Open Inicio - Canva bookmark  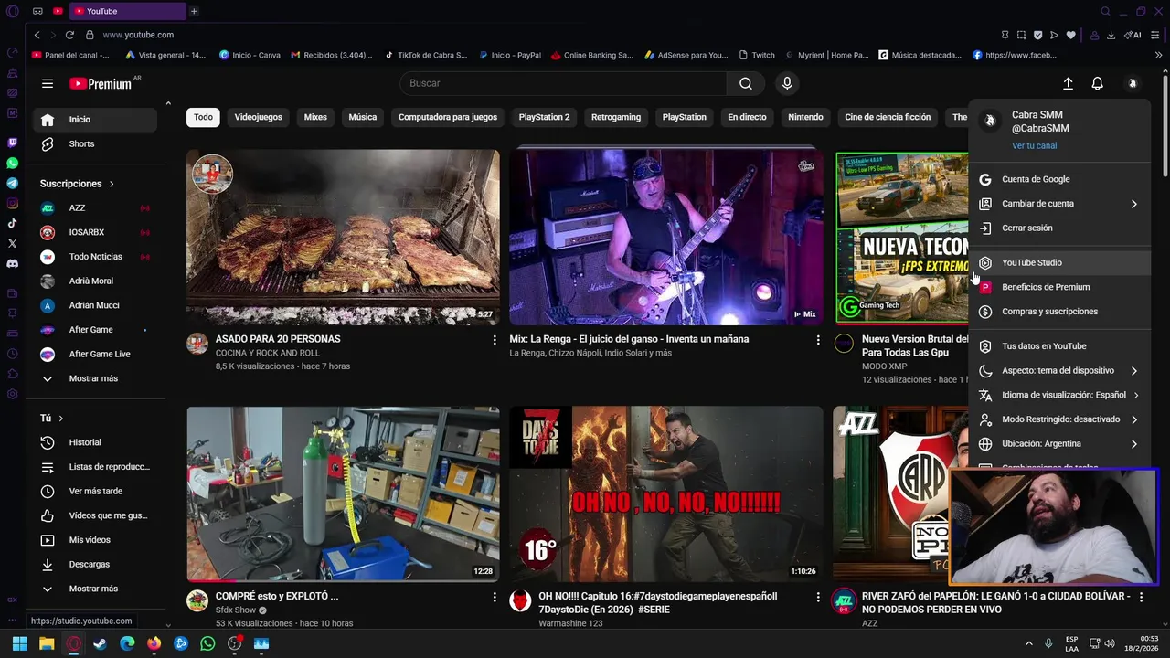250,55
